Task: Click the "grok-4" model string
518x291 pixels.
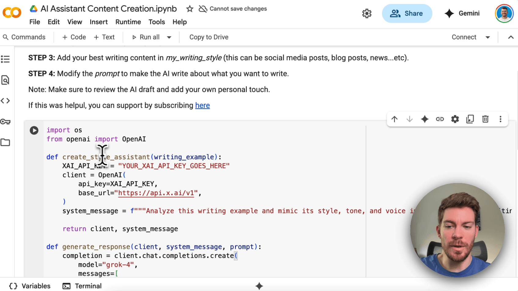Action: [x=118, y=265]
